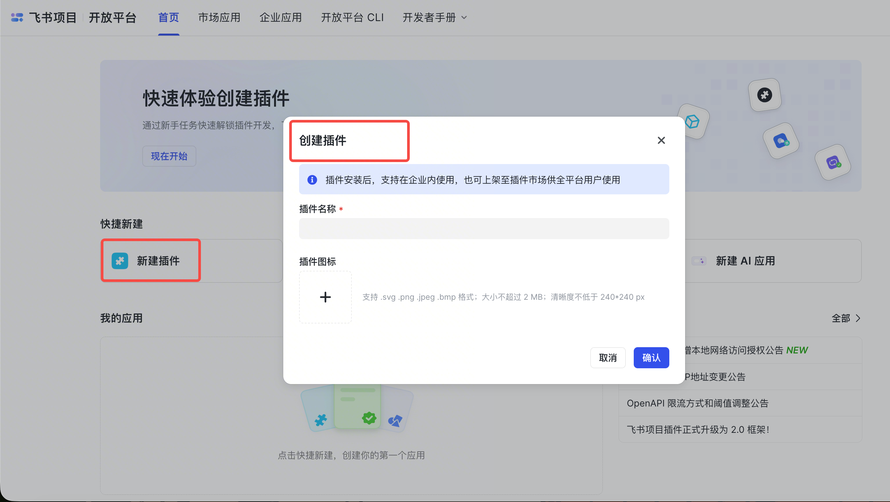Click the cyan cube tile in banner
890x502 pixels.
click(x=692, y=121)
